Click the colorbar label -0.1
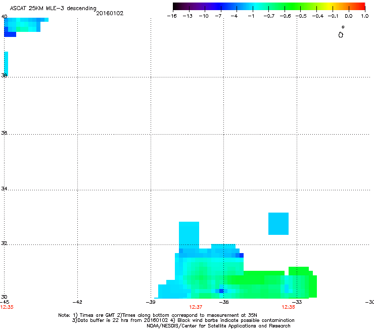This screenshot has width=374, height=329. coord(333,16)
